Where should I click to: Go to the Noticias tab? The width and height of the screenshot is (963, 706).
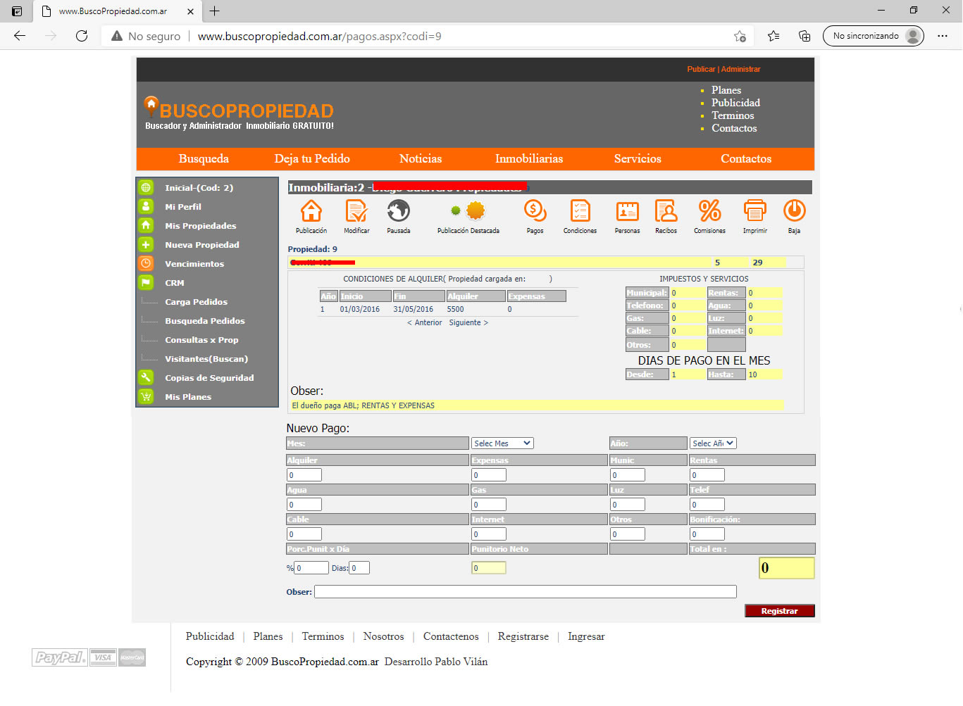coord(421,159)
